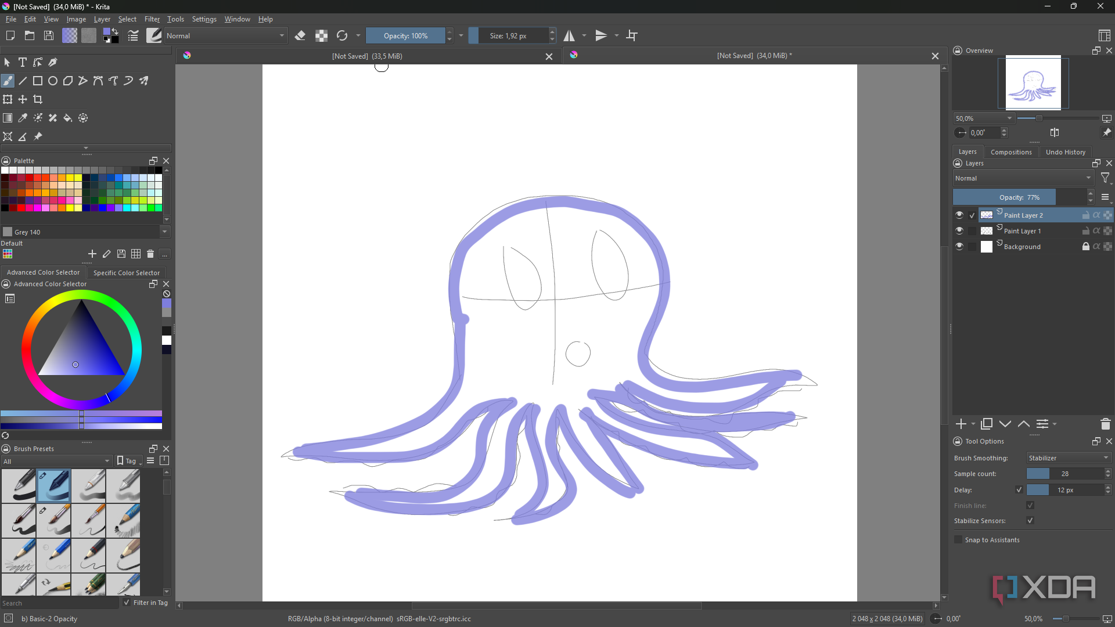Screen dimensions: 1115x627
Task: Select the Fill bucket tool
Action: [68, 118]
